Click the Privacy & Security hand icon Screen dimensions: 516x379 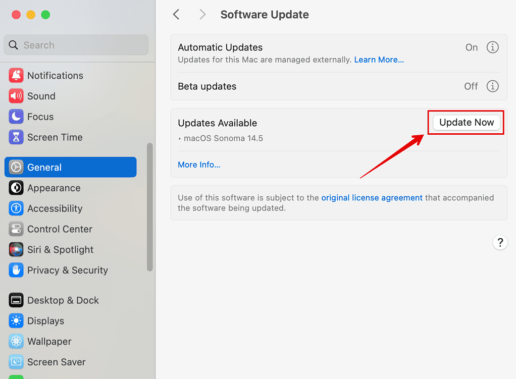point(16,270)
